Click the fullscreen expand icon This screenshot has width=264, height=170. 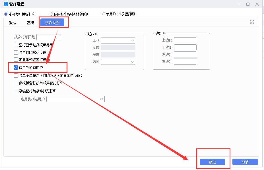coord(252,22)
